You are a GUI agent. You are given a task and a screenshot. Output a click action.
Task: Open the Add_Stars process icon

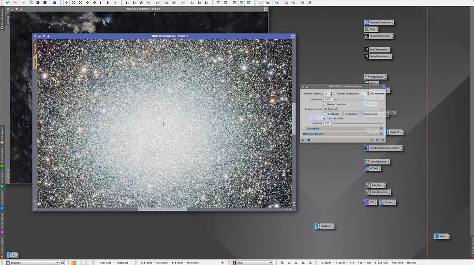375,185
